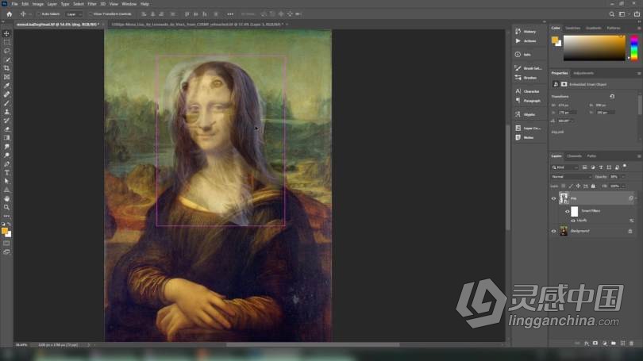Reset transform icon in Properties panel
Image resolution: width=643 pixels, height=361 pixels.
pos(612,96)
